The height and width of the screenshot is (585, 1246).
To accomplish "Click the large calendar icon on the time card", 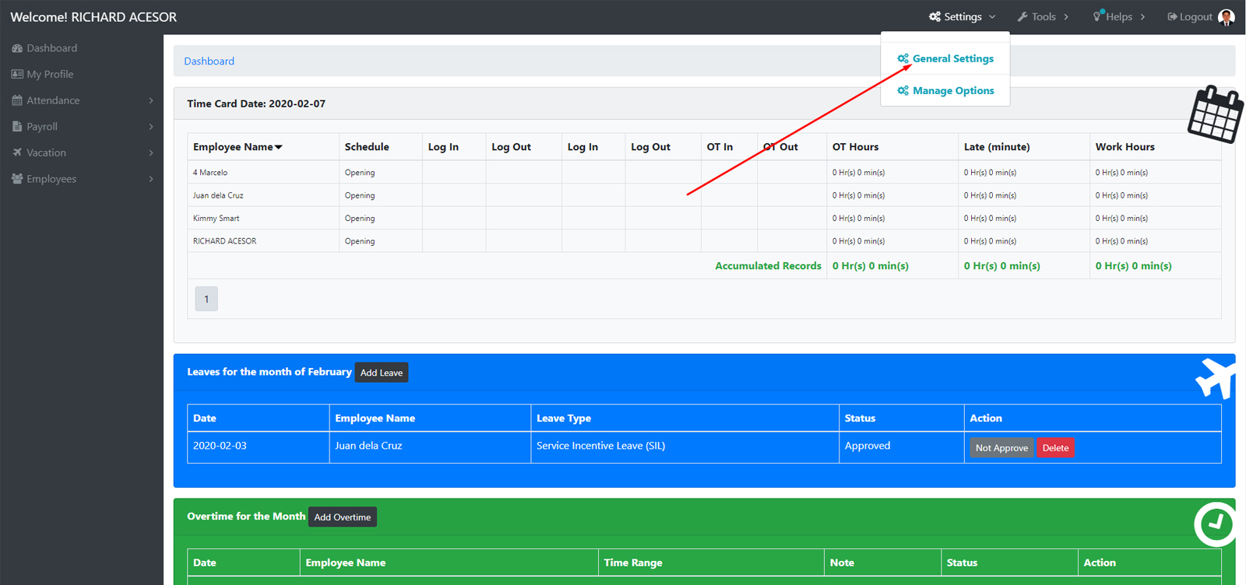I will click(1215, 114).
